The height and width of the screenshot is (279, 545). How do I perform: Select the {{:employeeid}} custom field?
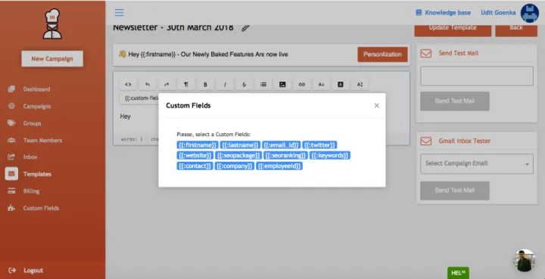(x=279, y=166)
